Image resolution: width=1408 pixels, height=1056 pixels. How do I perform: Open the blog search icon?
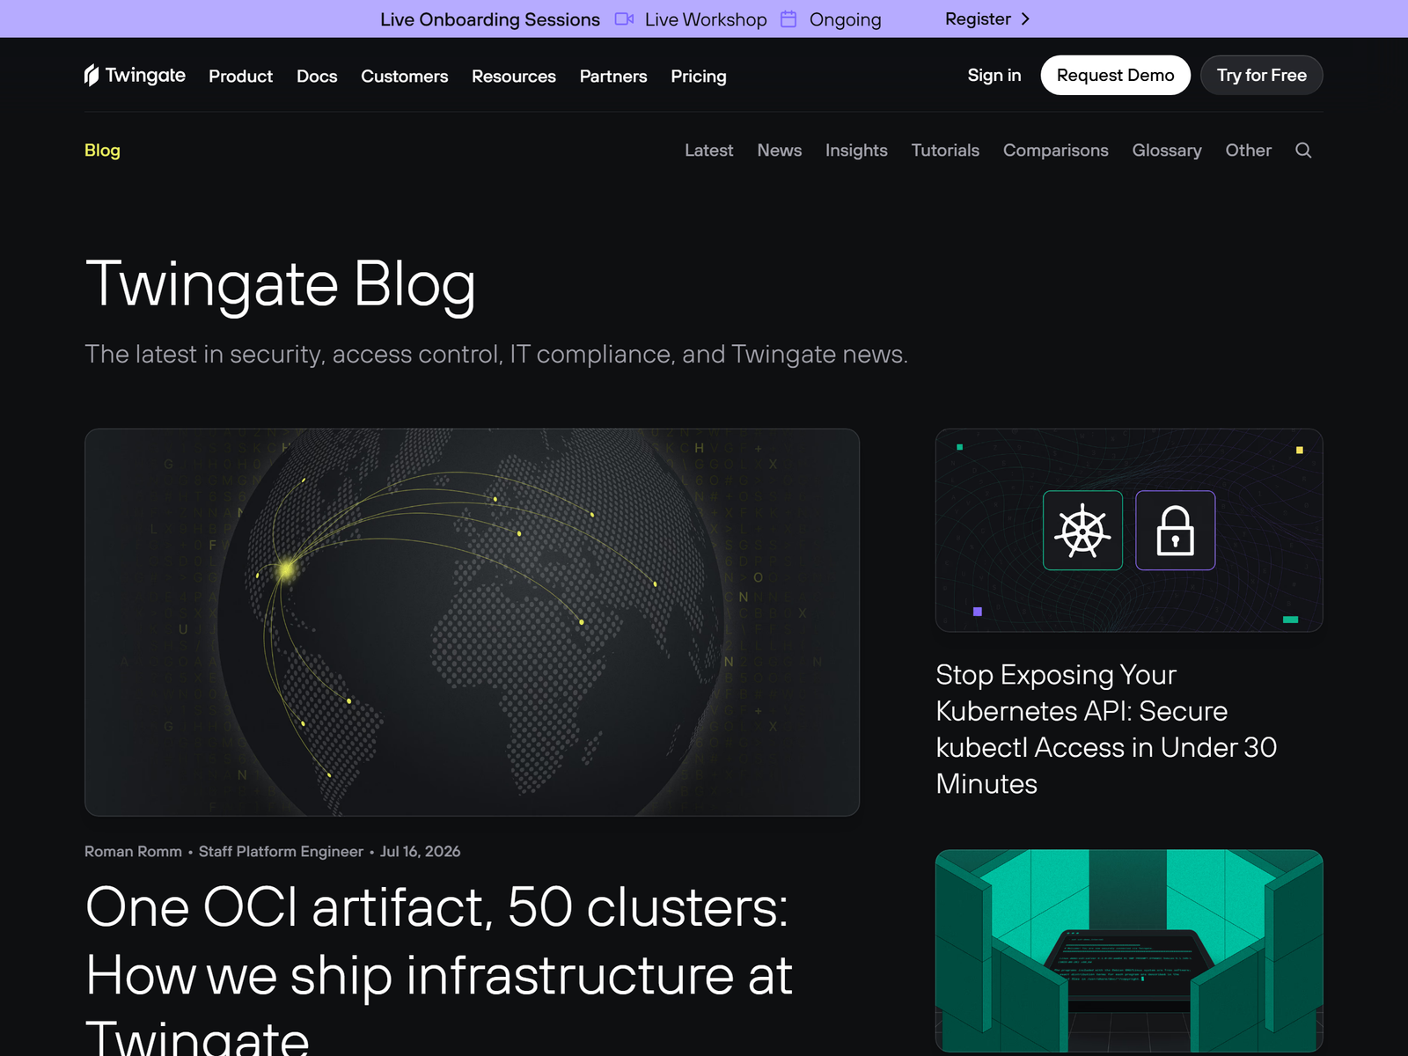[1303, 150]
